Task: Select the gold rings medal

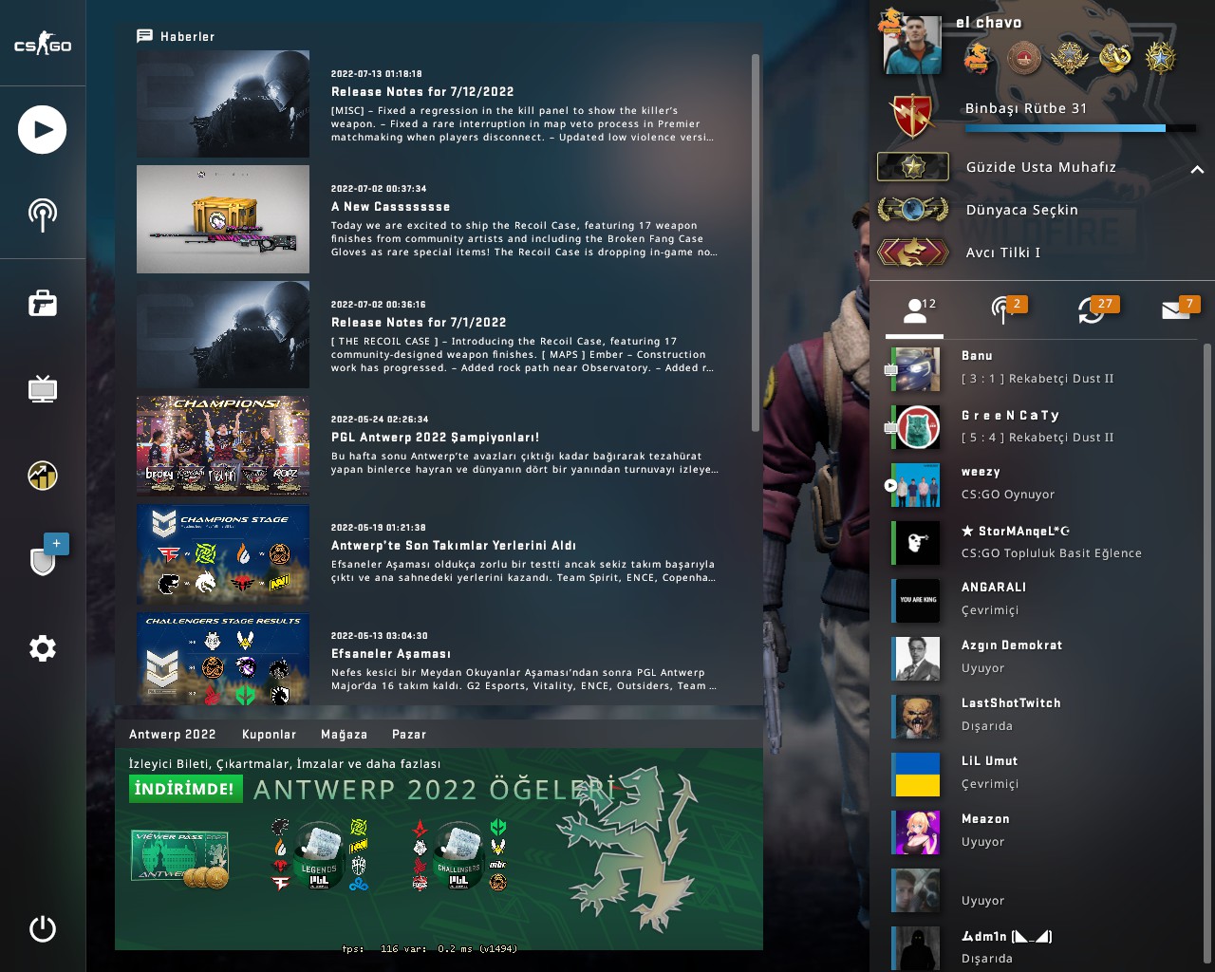Action: click(x=1115, y=58)
